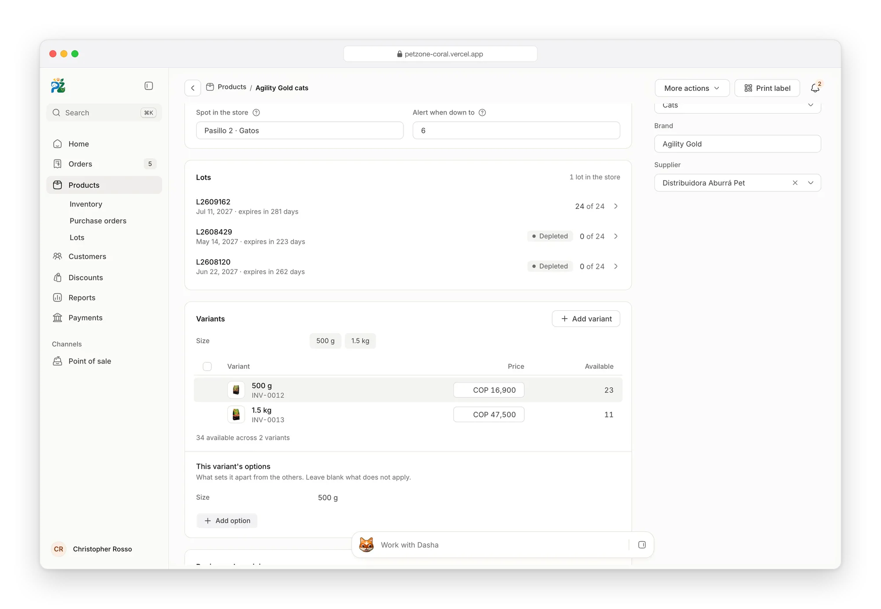Select the 1.5 kg size chip
Viewport: 881px width, 609px height.
tap(360, 341)
